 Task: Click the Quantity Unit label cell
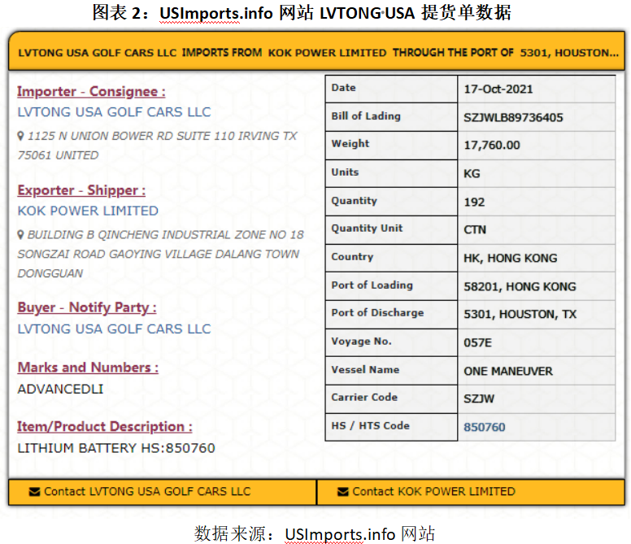tap(391, 229)
